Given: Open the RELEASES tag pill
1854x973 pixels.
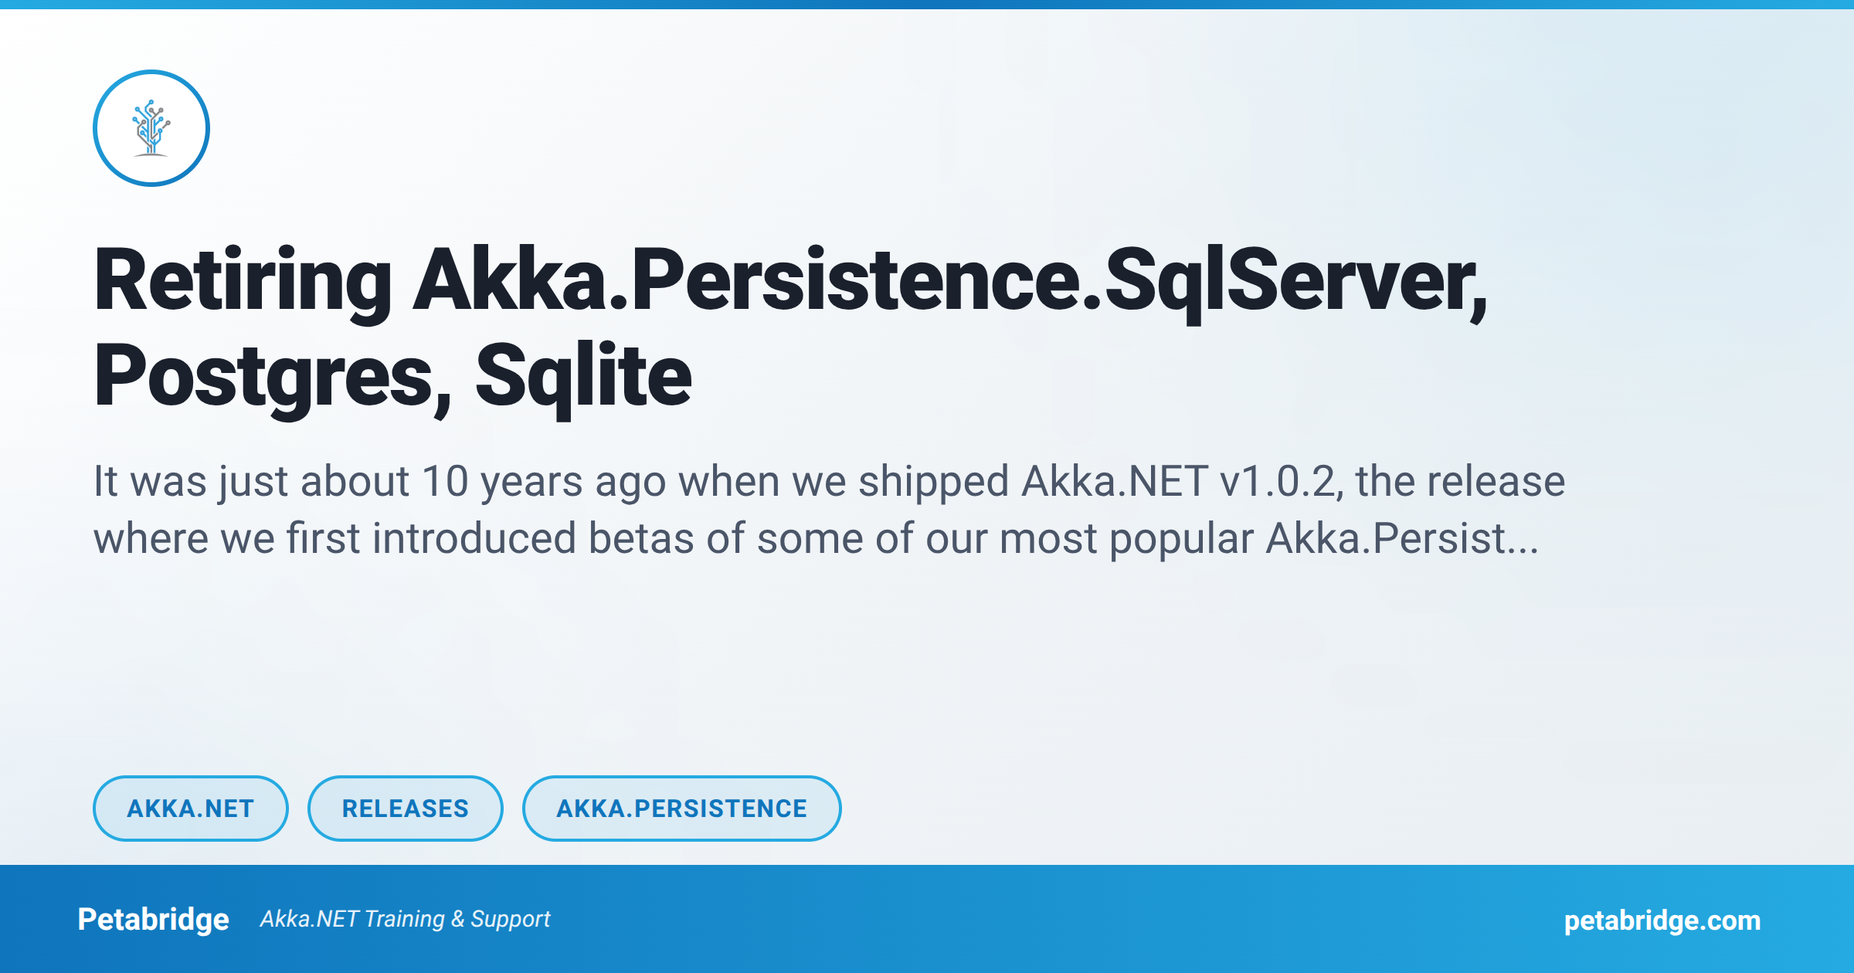Looking at the screenshot, I should [x=406, y=809].
